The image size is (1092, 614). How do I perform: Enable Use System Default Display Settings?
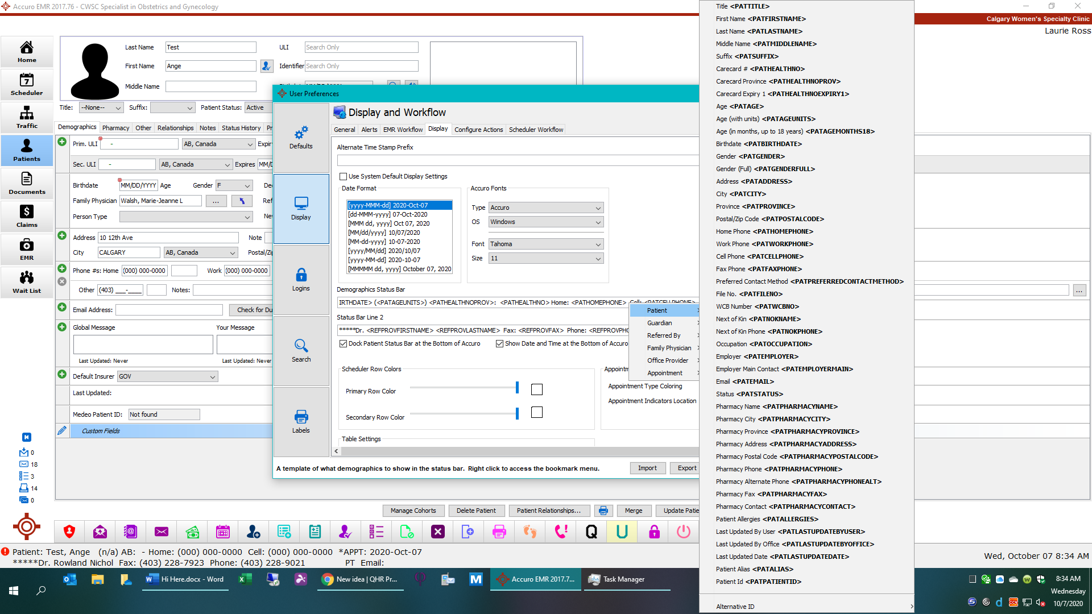pos(343,176)
